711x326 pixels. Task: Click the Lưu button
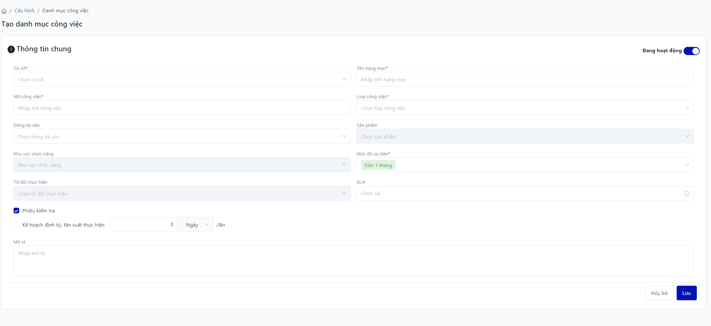coord(686,293)
